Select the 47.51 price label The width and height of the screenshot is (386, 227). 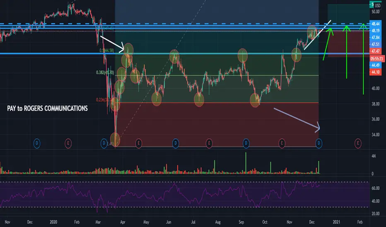coord(375,45)
